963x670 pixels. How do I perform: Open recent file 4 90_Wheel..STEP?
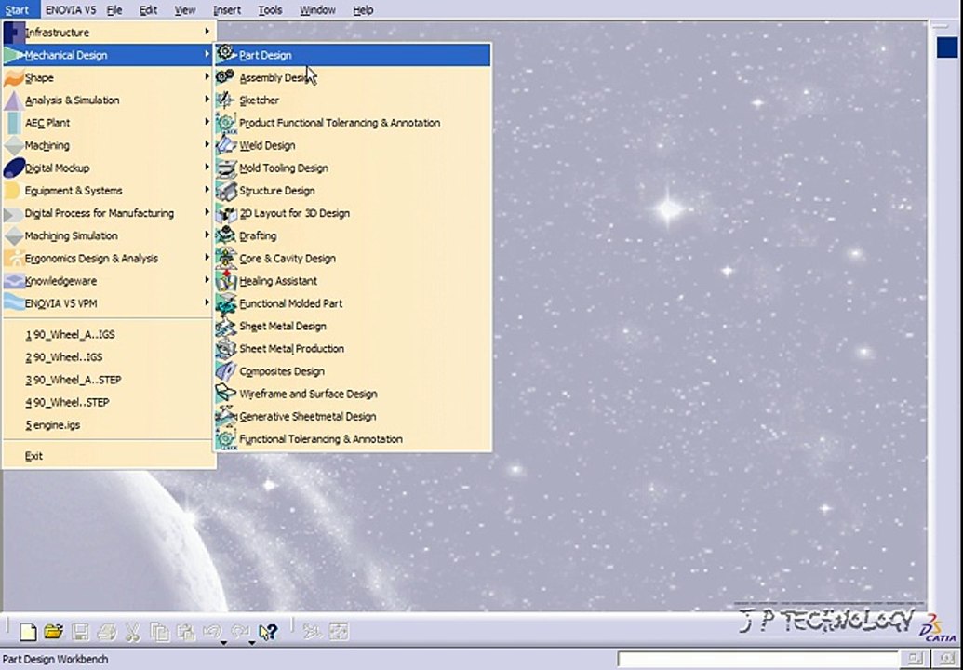click(x=109, y=402)
